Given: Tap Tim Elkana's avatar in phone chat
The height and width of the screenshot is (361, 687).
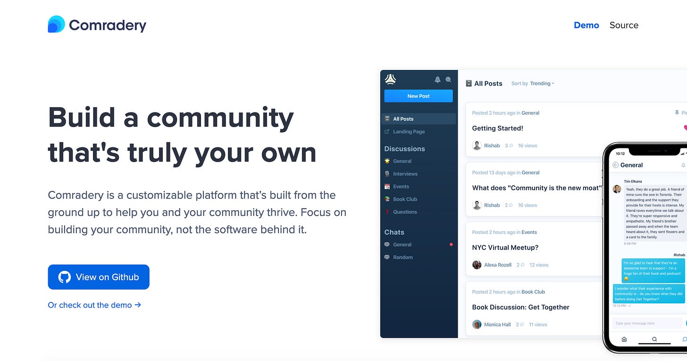Looking at the screenshot, I should pos(617,189).
